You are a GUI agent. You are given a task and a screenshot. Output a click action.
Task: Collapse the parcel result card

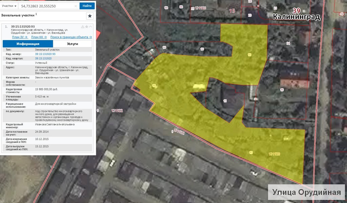[90, 26]
